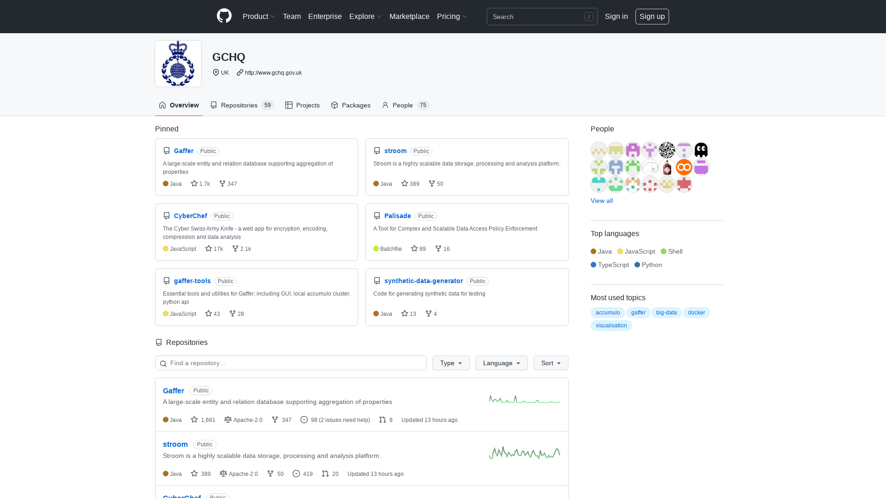886x498 pixels.
Task: Open the Product menu
Action: point(258,17)
